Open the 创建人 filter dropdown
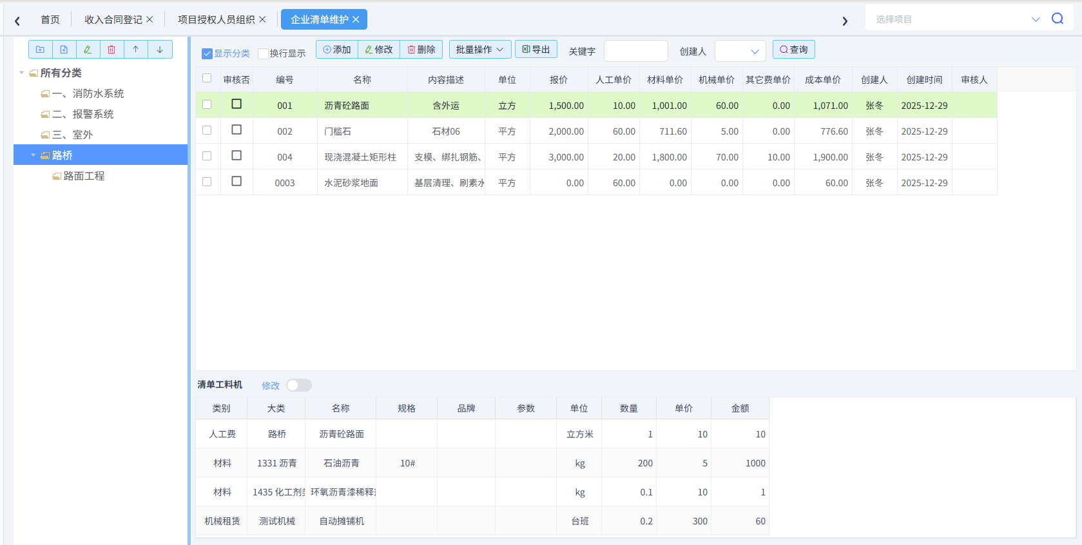This screenshot has height=545, width=1082. (740, 51)
